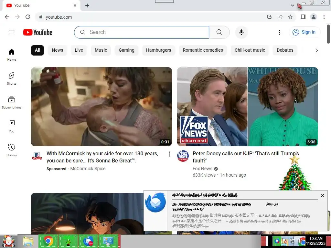Open the YouTube guide hamburger menu
Screen dimensions: 331x248
point(12,32)
